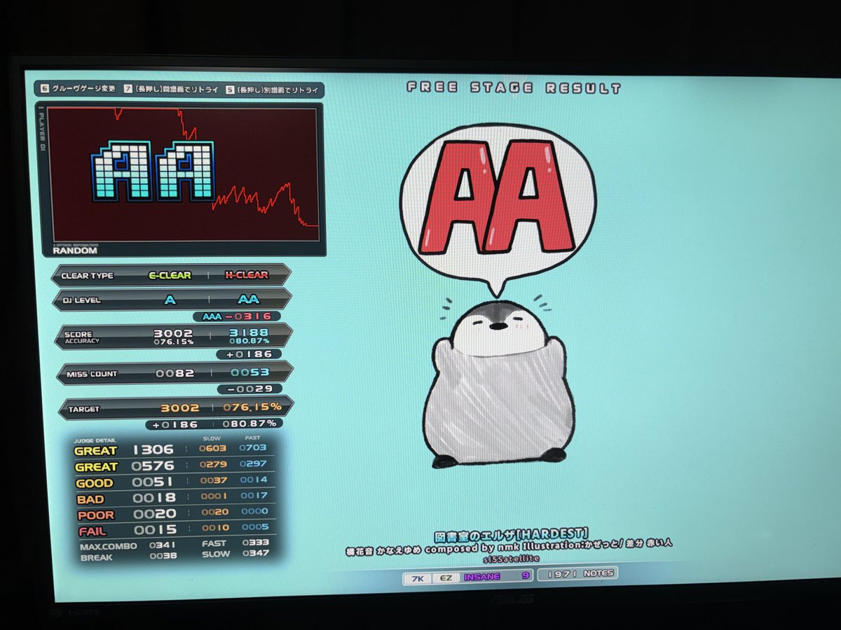
Task: Click the key 7 retry same chart hint
Action: (170, 90)
